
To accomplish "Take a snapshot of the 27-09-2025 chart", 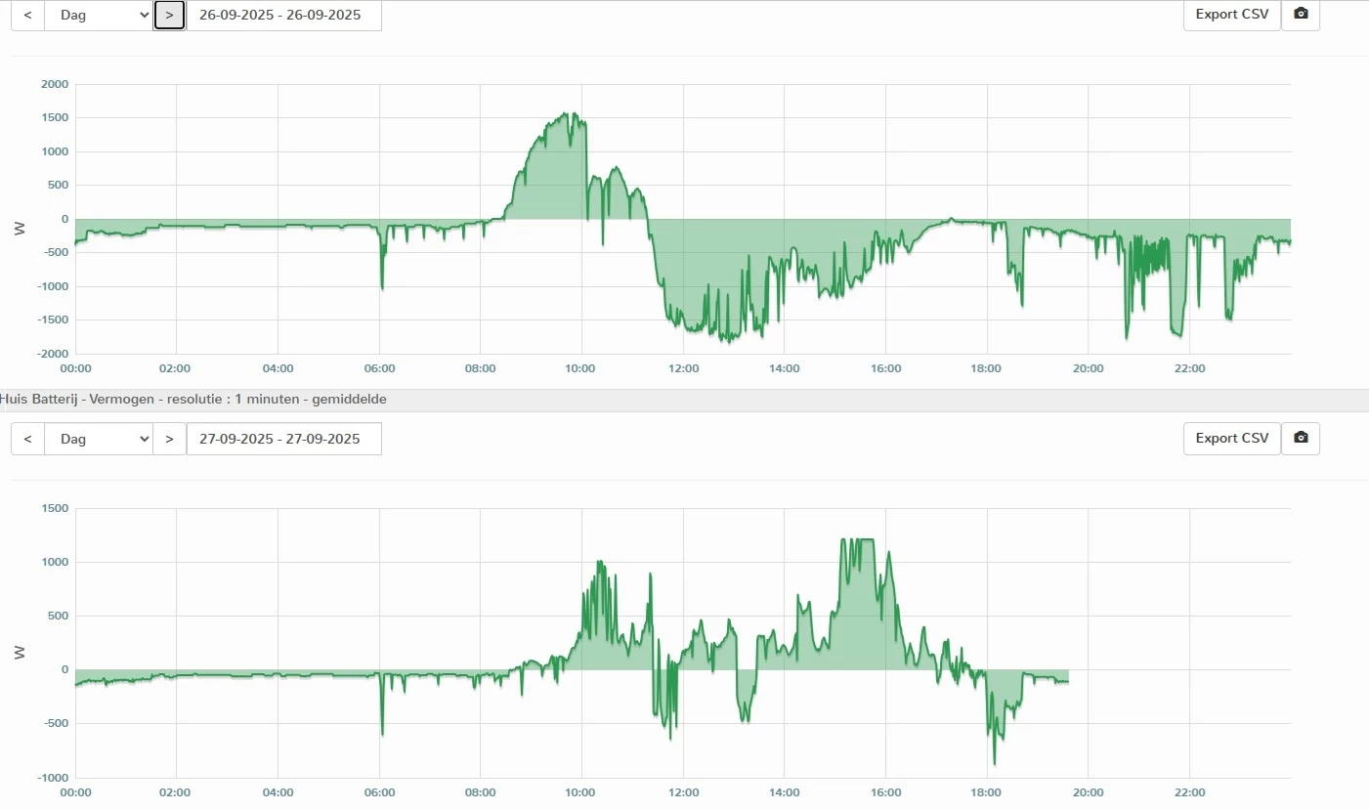I will click(x=1301, y=439).
